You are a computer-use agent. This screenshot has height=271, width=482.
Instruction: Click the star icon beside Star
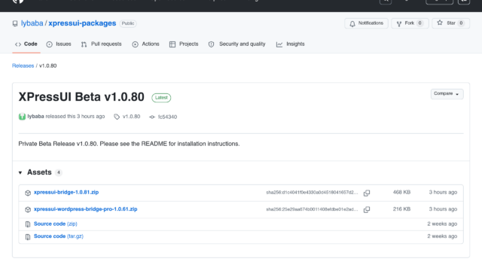click(440, 23)
